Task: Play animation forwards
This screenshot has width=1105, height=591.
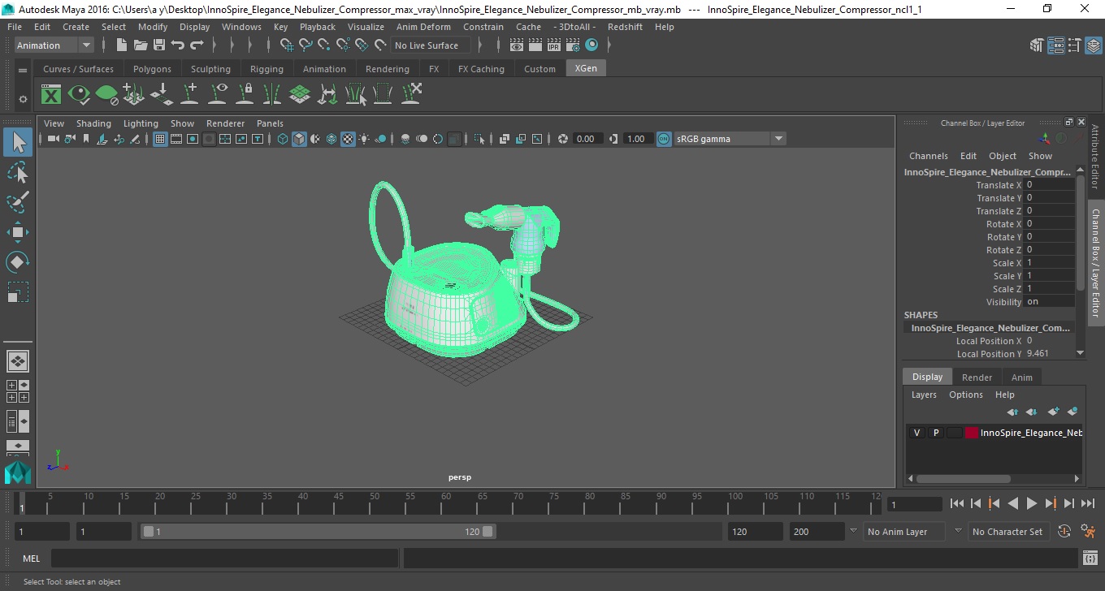Action: click(x=1032, y=503)
